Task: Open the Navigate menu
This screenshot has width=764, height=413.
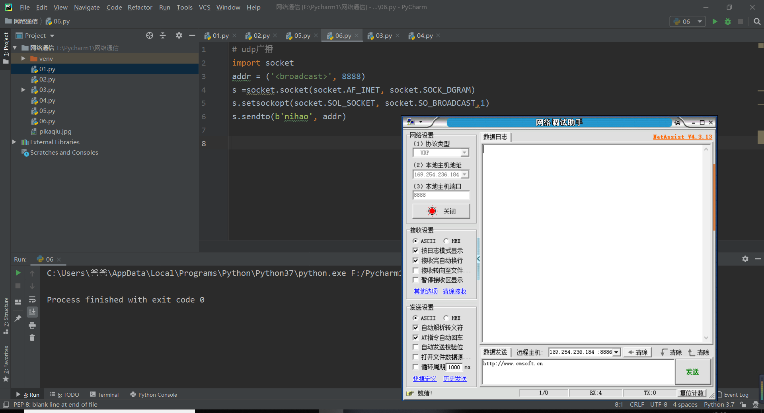Action: (87, 7)
